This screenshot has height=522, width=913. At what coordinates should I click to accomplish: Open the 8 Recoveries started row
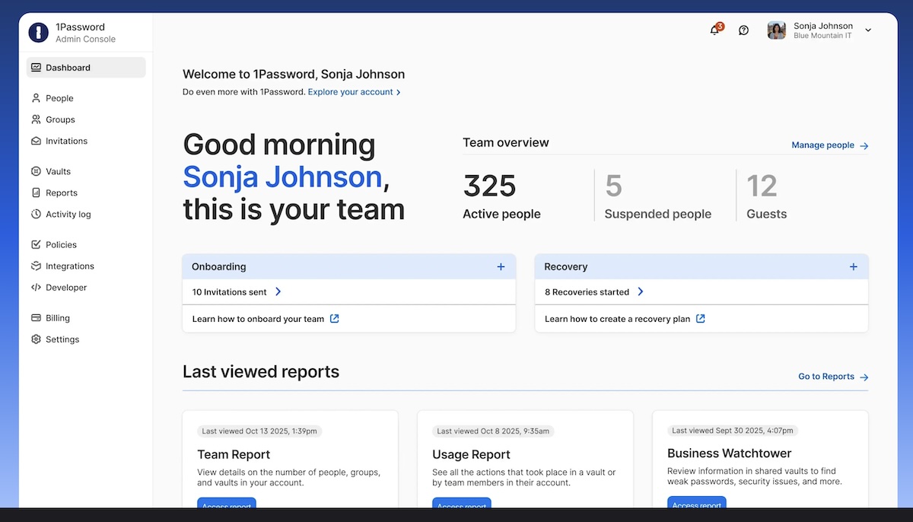[701, 291]
